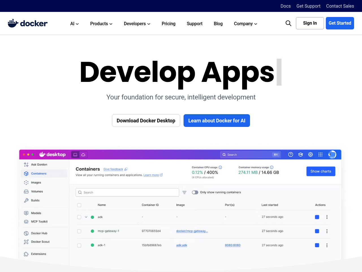Open the Models panel
This screenshot has width=362, height=272.
coord(36,213)
